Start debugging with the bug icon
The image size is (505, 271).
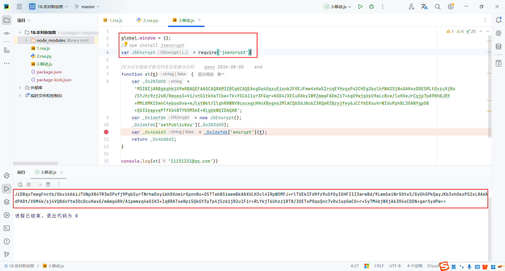(x=371, y=7)
